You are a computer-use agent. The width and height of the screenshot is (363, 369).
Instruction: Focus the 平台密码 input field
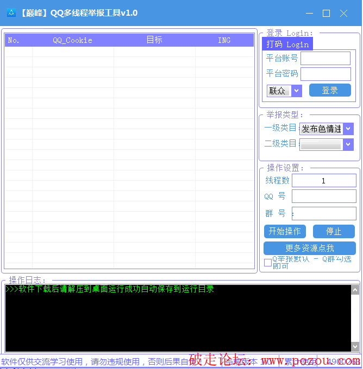coord(326,74)
